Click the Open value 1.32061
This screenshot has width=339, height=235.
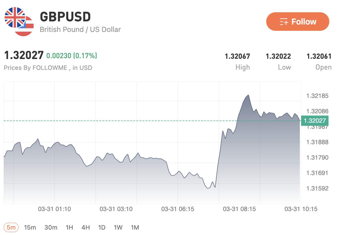pyautogui.click(x=319, y=56)
